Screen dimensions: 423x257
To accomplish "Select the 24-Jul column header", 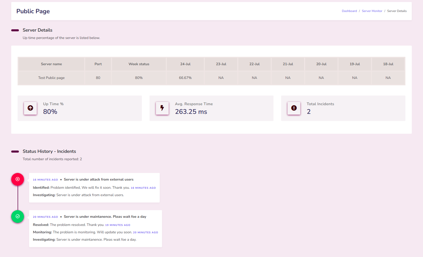I will 185,64.
